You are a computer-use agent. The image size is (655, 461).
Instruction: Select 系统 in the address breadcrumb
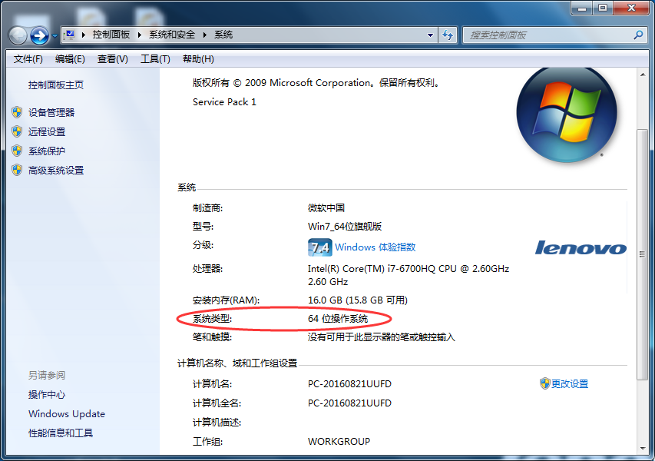pos(223,35)
